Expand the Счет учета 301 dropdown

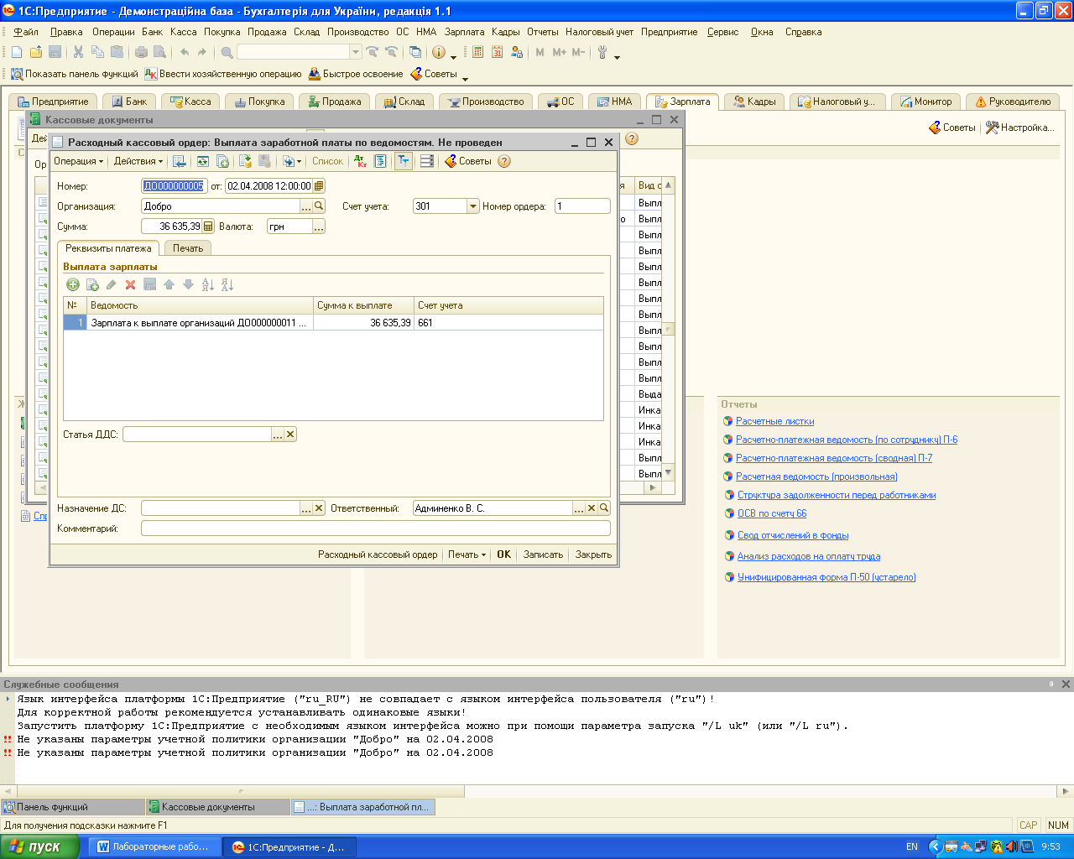pos(472,206)
